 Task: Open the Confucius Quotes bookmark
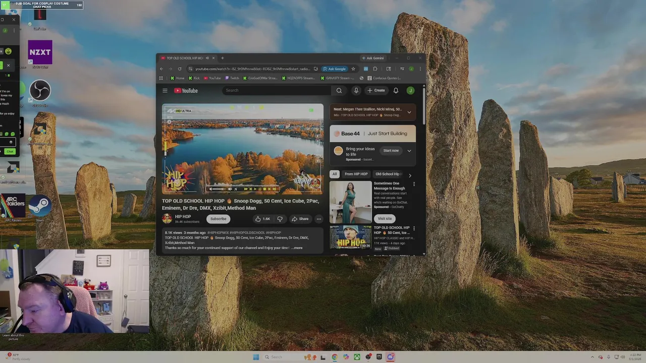pos(384,78)
